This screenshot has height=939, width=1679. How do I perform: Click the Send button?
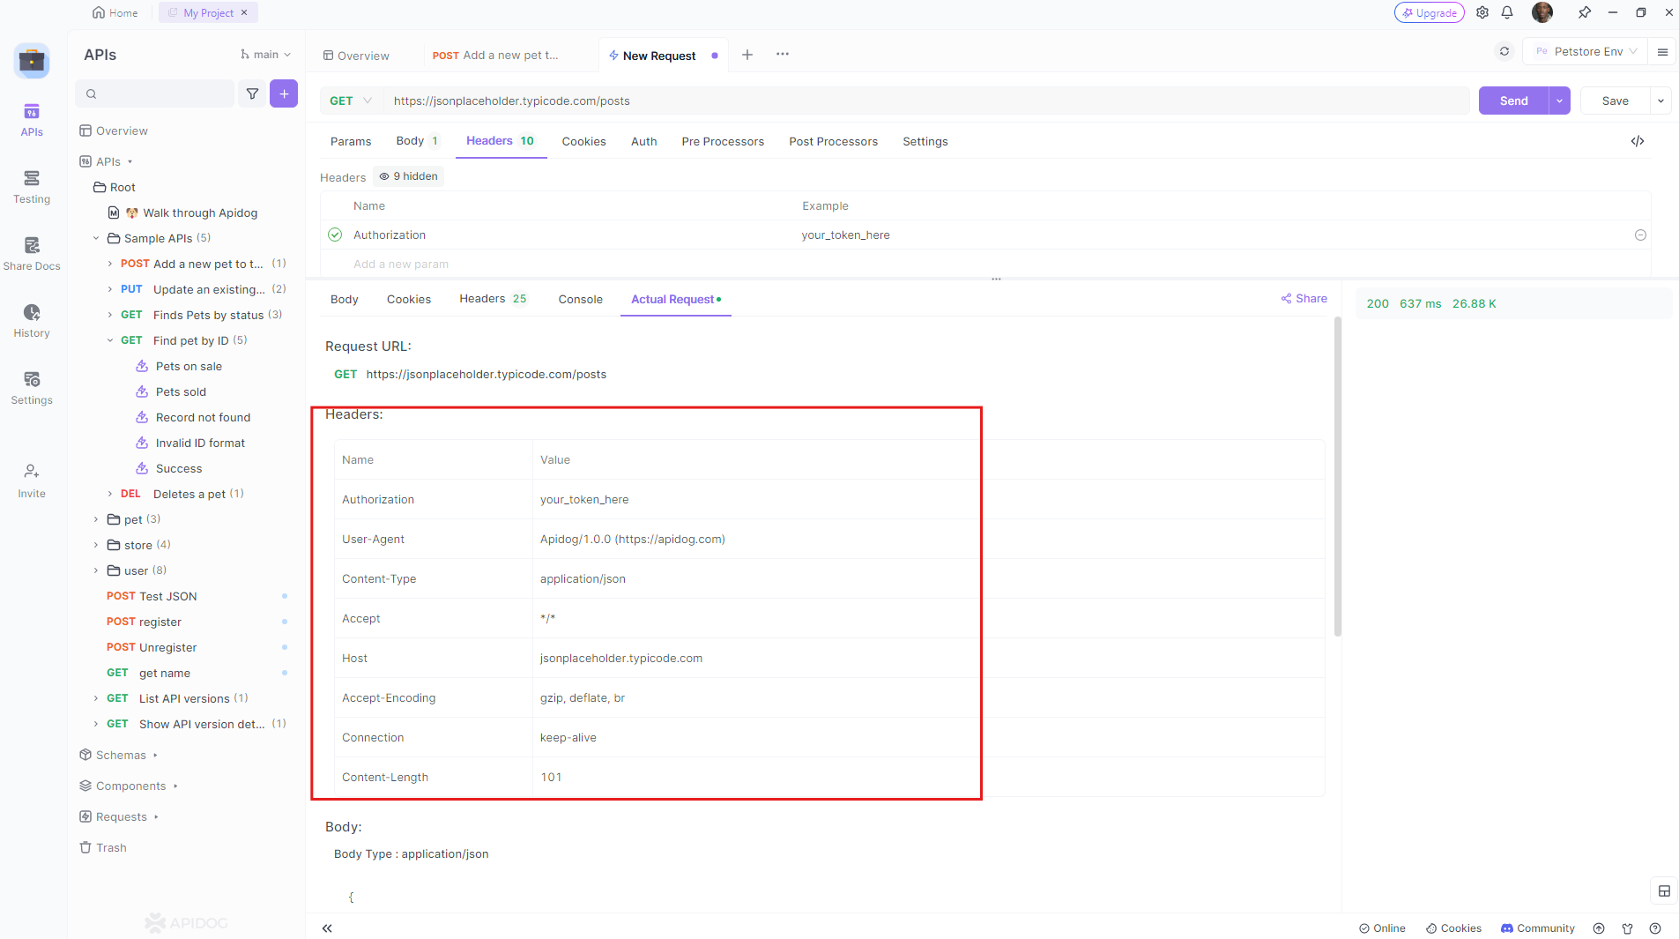[x=1513, y=101]
